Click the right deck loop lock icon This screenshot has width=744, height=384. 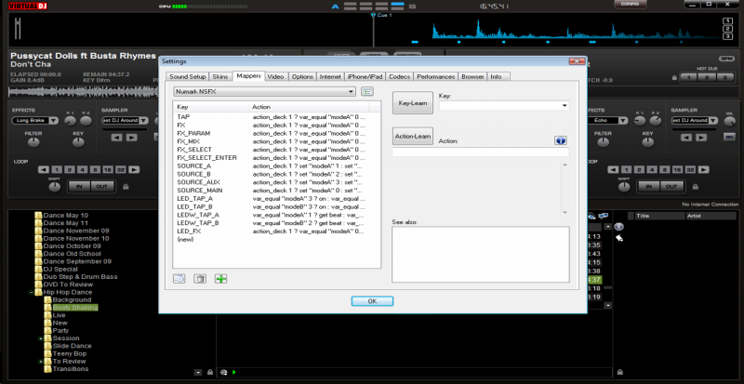[x=695, y=187]
